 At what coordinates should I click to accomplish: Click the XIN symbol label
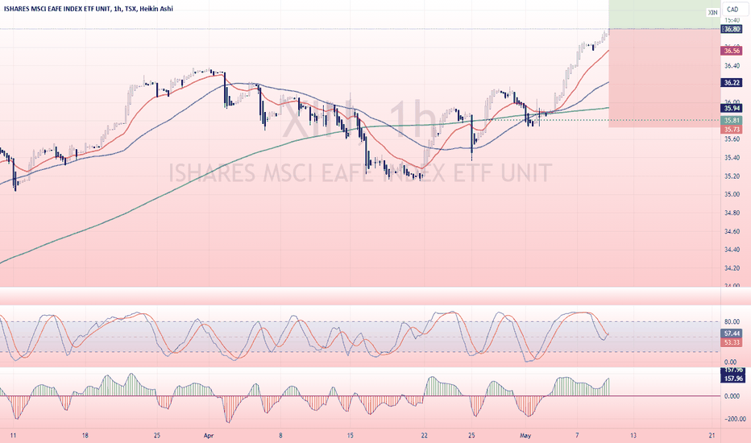[712, 12]
